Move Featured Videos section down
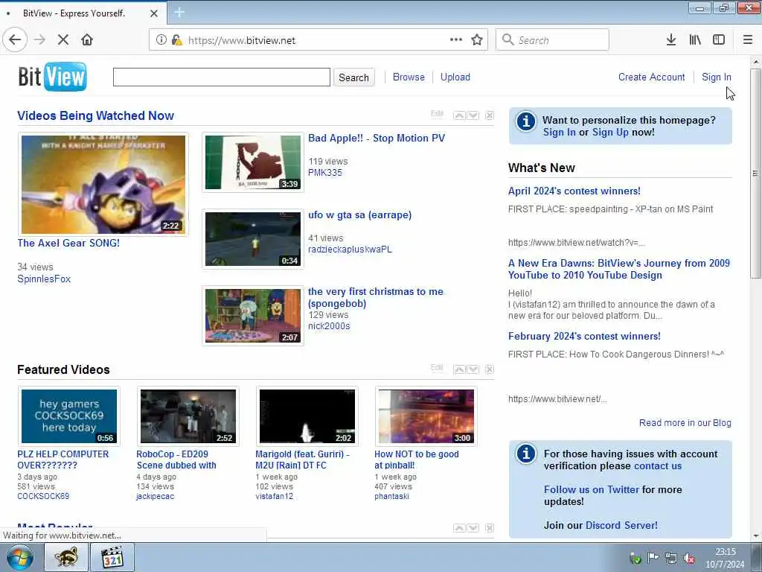This screenshot has width=762, height=572. tap(473, 369)
